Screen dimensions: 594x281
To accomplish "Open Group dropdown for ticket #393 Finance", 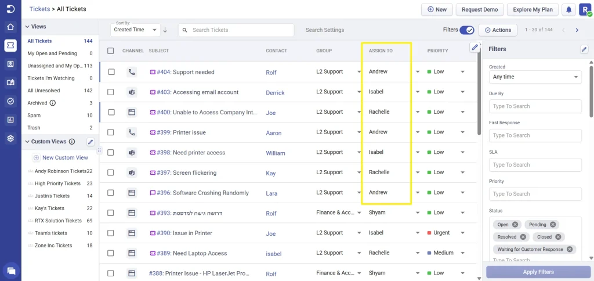I will coord(359,212).
